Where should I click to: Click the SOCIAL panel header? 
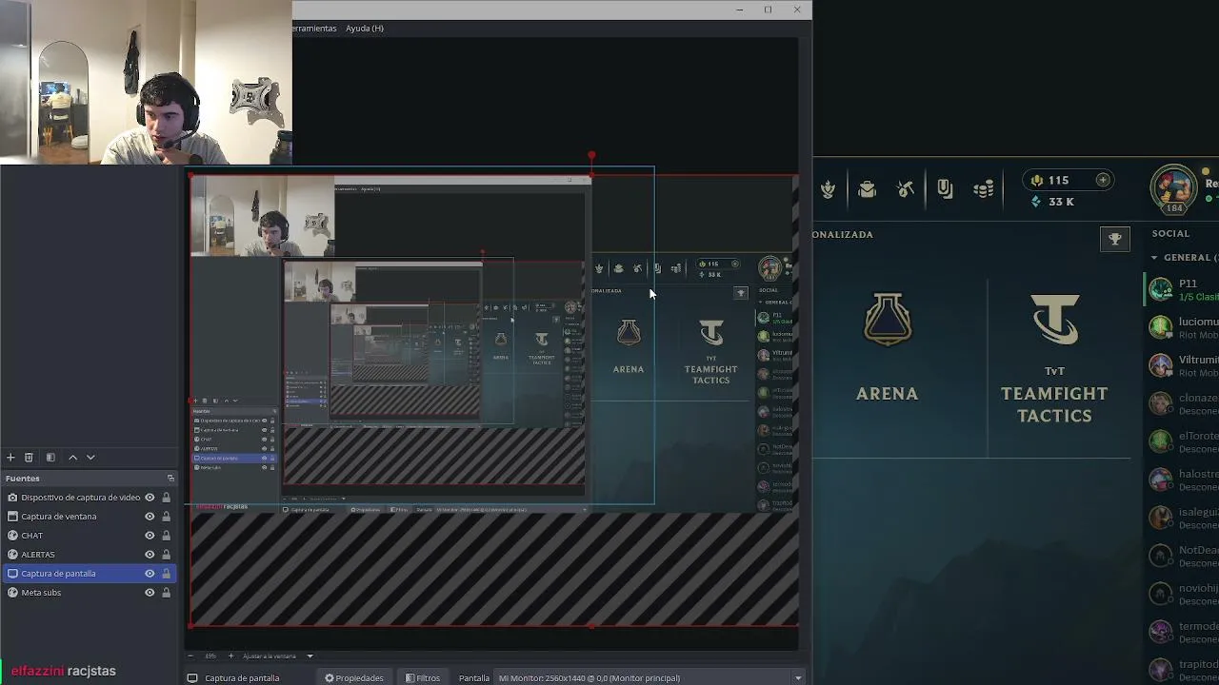click(1170, 233)
